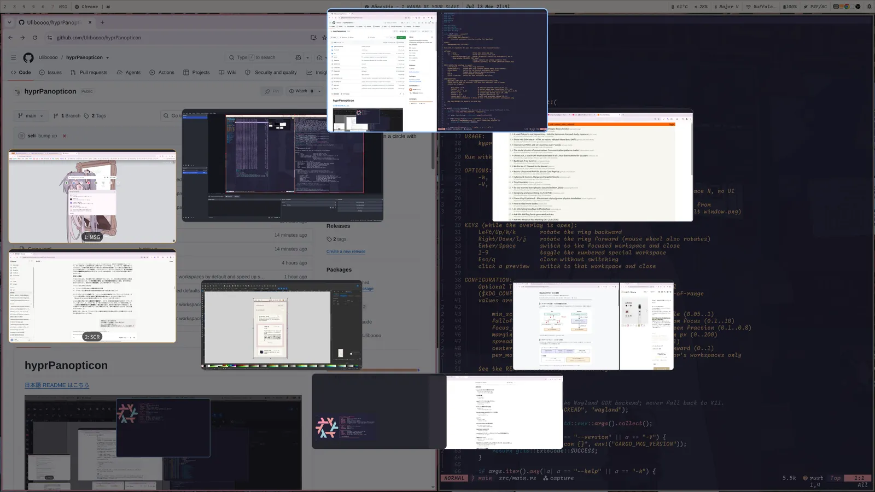This screenshot has width=875, height=492.
Task: Open the Buffalo wifi network status
Action: [x=761, y=7]
